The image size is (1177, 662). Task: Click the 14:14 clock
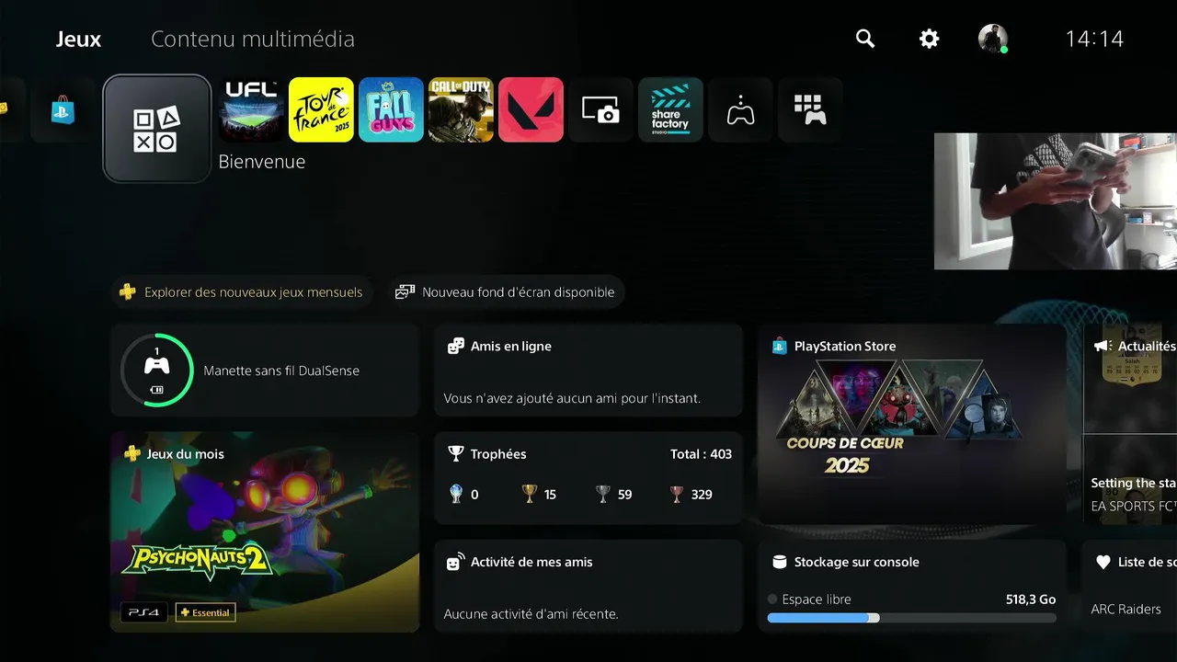[1094, 39]
